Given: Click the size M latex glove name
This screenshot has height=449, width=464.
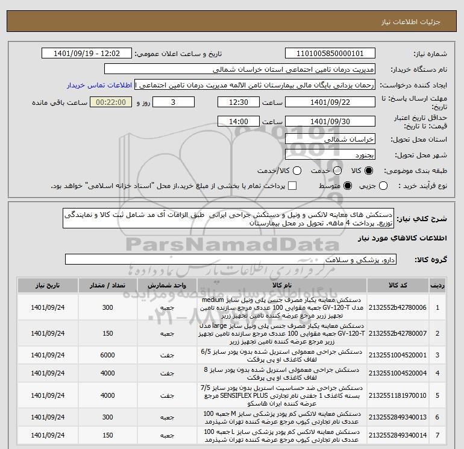Looking at the screenshot, I should pyautogui.click(x=282, y=417).
